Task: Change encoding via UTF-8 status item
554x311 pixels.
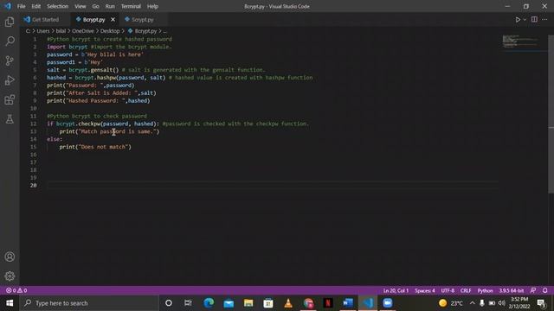Action: (x=448, y=290)
